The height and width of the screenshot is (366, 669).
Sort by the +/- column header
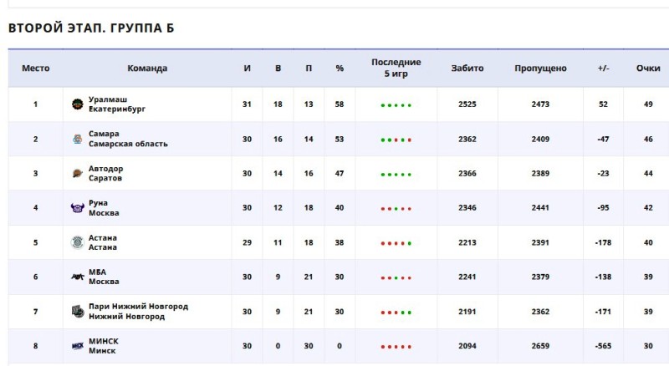pos(603,69)
